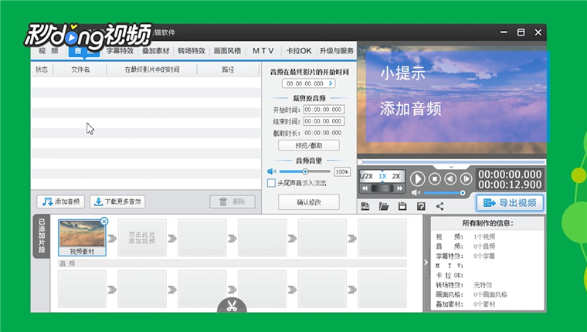Select the 视频素材 clip thumbnail
Image resolution: width=587 pixels, height=332 pixels.
[82, 237]
